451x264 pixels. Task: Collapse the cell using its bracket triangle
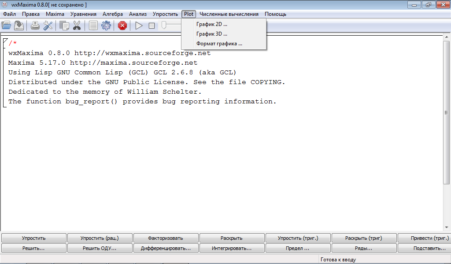click(5, 41)
